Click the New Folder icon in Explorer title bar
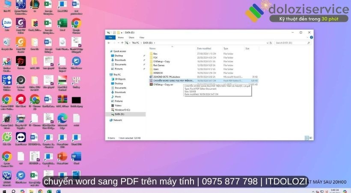The width and height of the screenshot is (351, 193). pos(118,33)
